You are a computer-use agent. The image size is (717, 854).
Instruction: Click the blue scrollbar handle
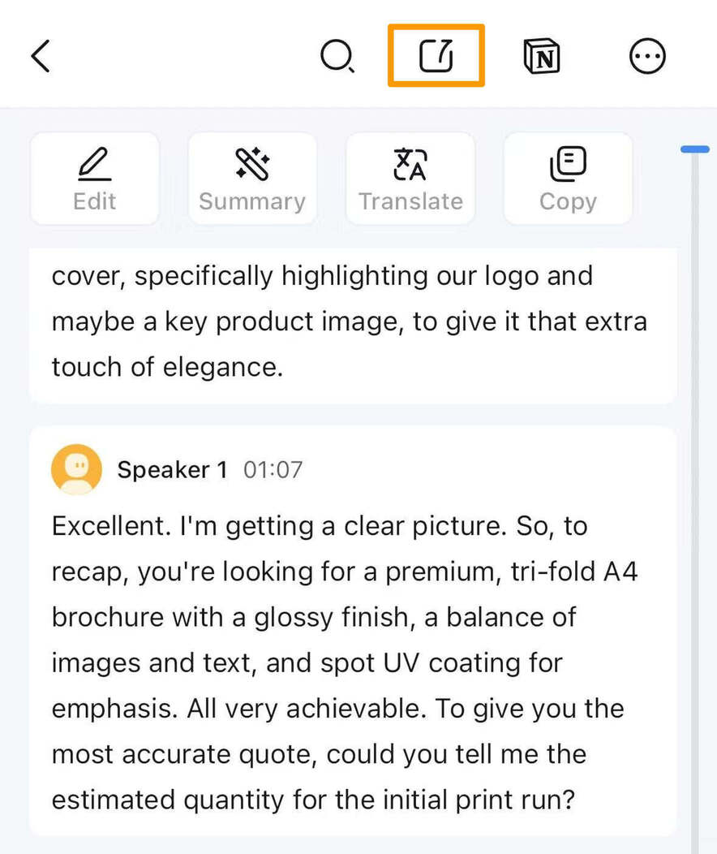(x=695, y=149)
